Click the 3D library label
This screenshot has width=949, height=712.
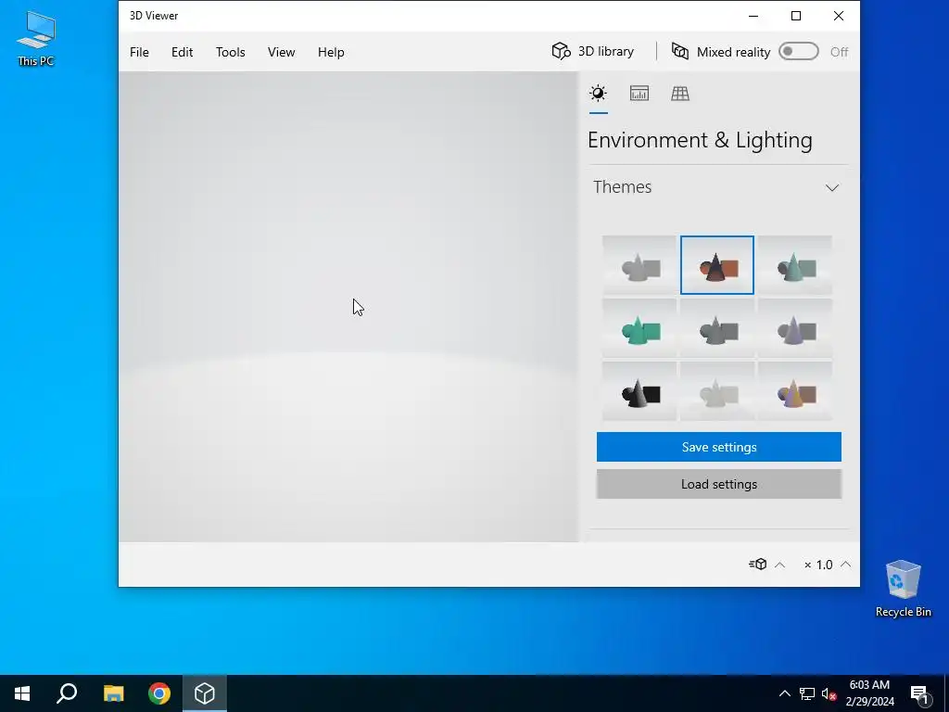pos(606,52)
